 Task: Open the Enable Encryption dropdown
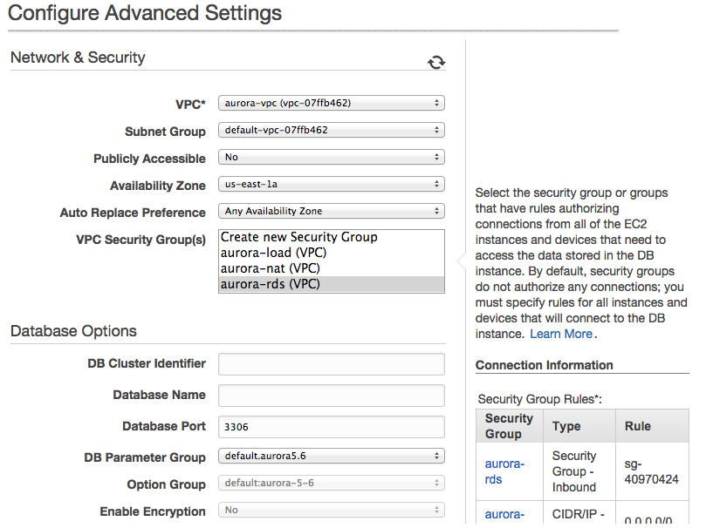pyautogui.click(x=331, y=511)
